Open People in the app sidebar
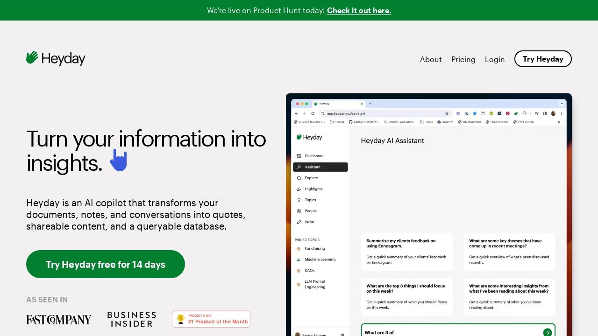 [x=320, y=211]
